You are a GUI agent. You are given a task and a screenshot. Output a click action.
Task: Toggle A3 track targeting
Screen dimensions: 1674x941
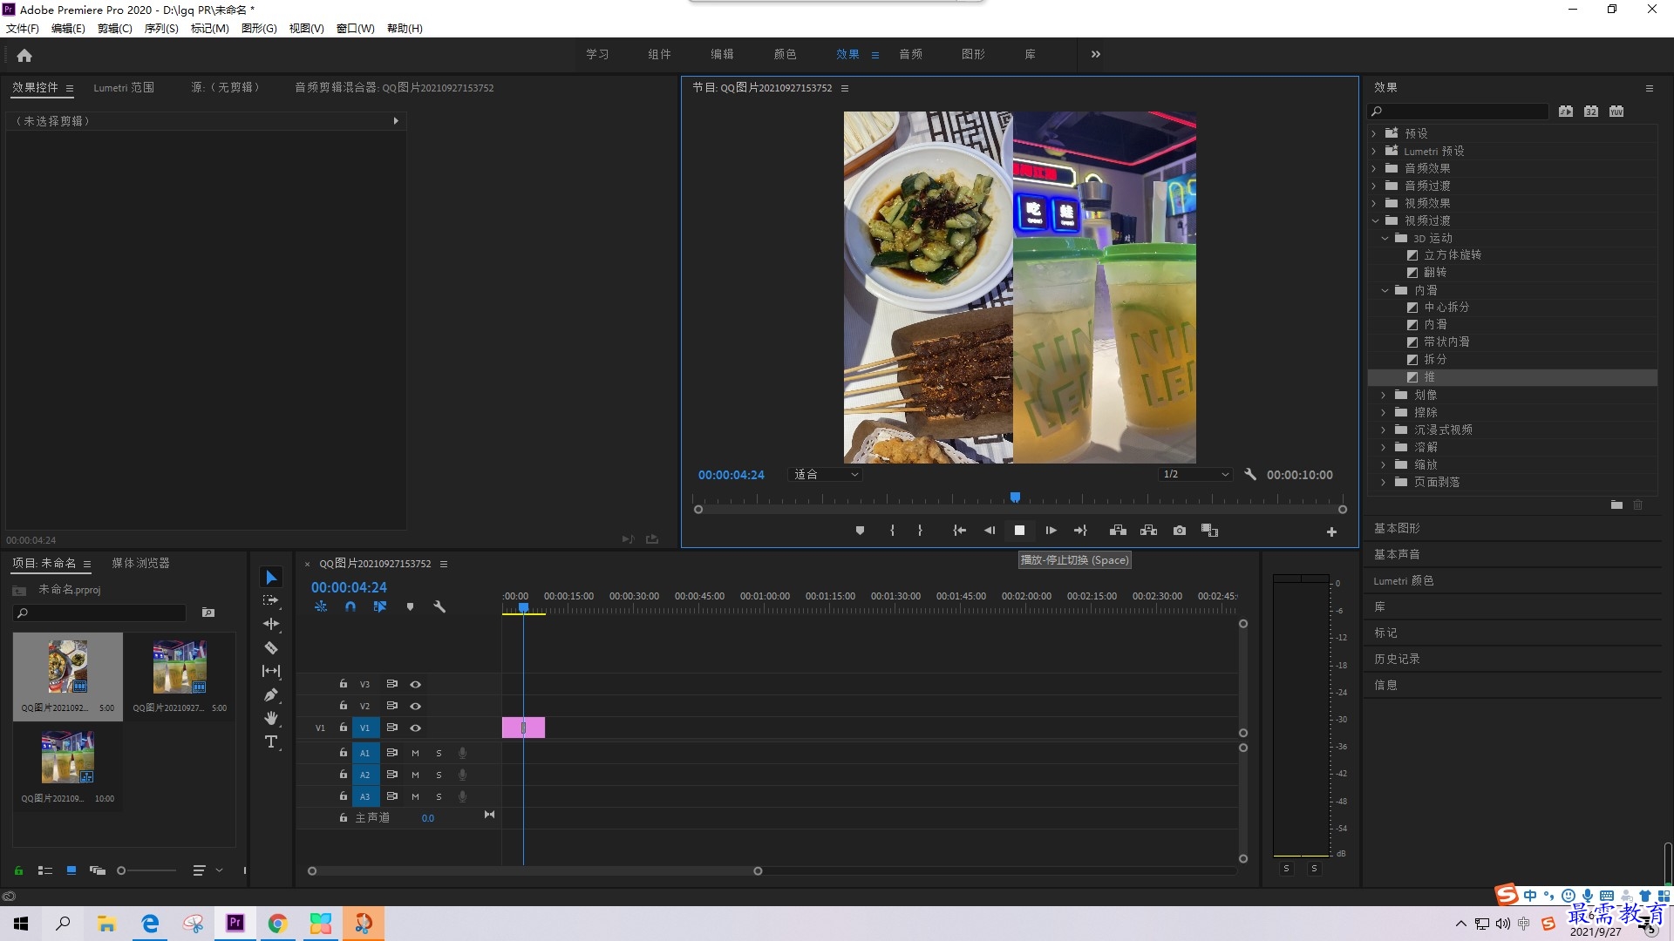point(365,796)
